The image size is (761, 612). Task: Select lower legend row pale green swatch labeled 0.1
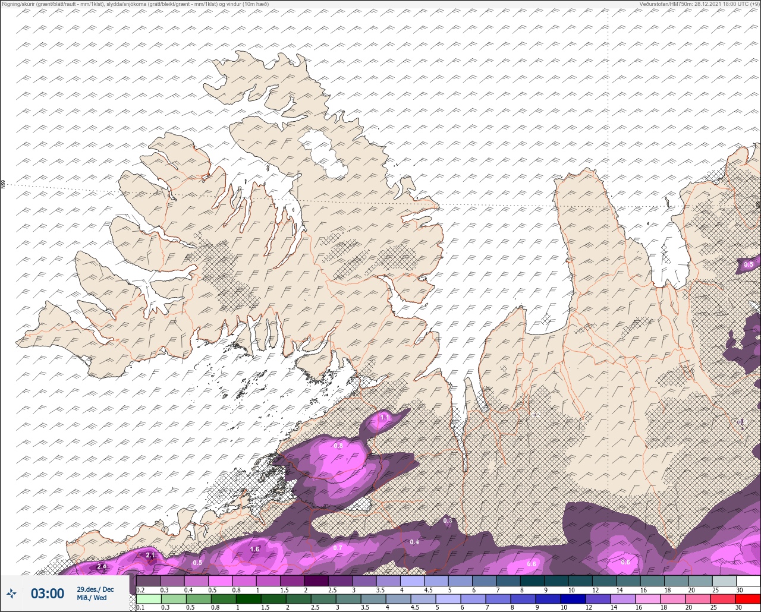[x=148, y=599]
